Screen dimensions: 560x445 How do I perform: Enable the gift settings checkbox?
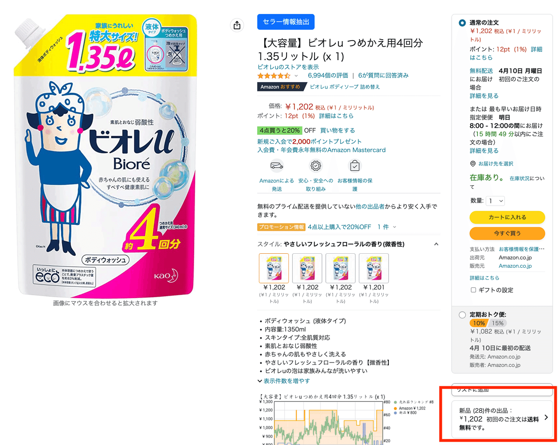click(x=473, y=290)
